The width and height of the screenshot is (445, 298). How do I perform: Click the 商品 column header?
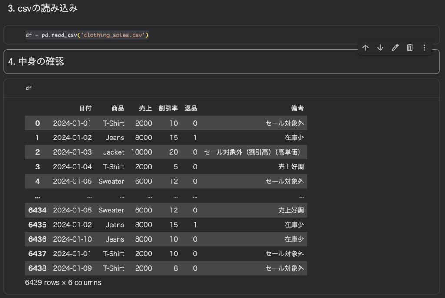click(x=117, y=108)
